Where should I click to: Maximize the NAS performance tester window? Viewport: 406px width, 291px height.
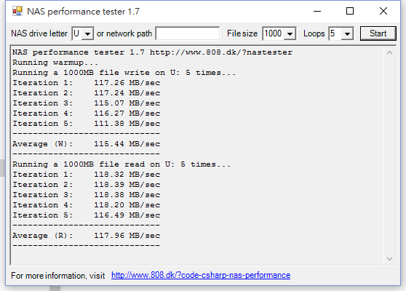point(350,11)
